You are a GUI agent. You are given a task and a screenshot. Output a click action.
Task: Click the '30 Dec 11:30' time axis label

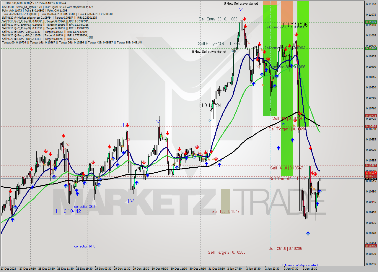coord(179,269)
